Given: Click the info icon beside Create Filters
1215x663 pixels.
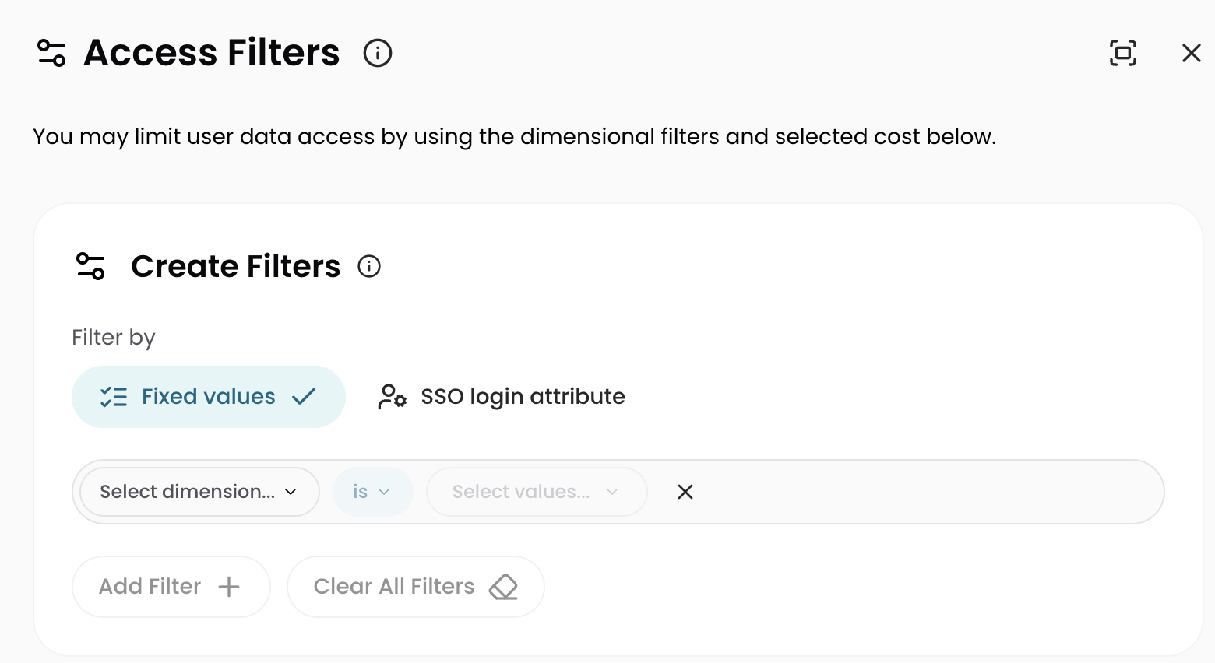Looking at the screenshot, I should pos(369,266).
